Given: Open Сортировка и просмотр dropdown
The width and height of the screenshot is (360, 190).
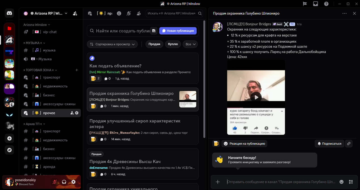Looking at the screenshot, I should (x=112, y=44).
